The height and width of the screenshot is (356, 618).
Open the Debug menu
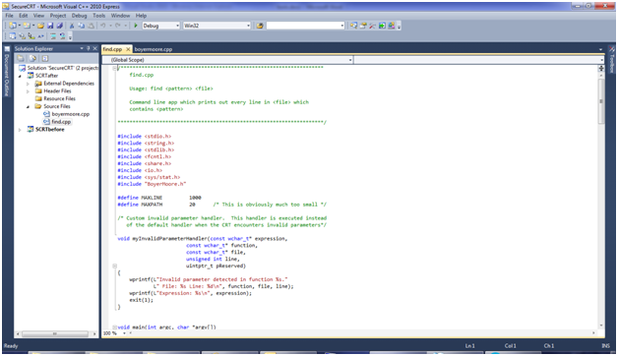(80, 16)
